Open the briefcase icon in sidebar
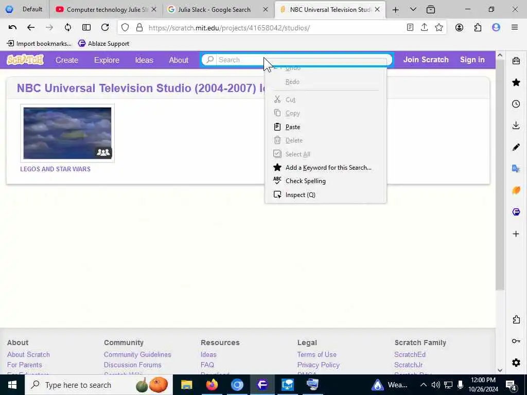527x395 pixels. point(516,61)
